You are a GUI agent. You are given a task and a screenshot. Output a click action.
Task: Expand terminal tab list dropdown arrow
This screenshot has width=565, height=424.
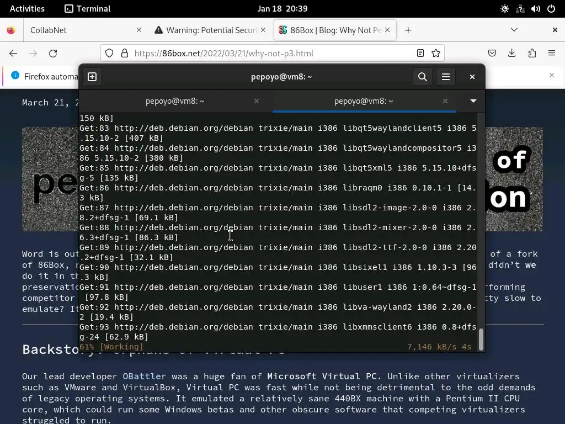(473, 101)
